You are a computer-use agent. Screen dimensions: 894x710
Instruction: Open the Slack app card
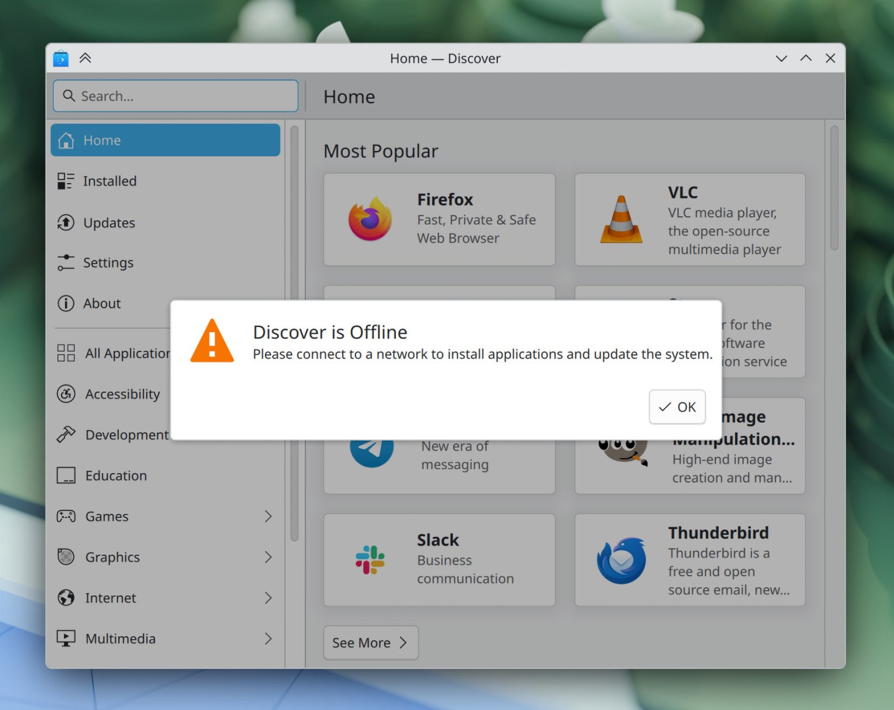tap(439, 560)
